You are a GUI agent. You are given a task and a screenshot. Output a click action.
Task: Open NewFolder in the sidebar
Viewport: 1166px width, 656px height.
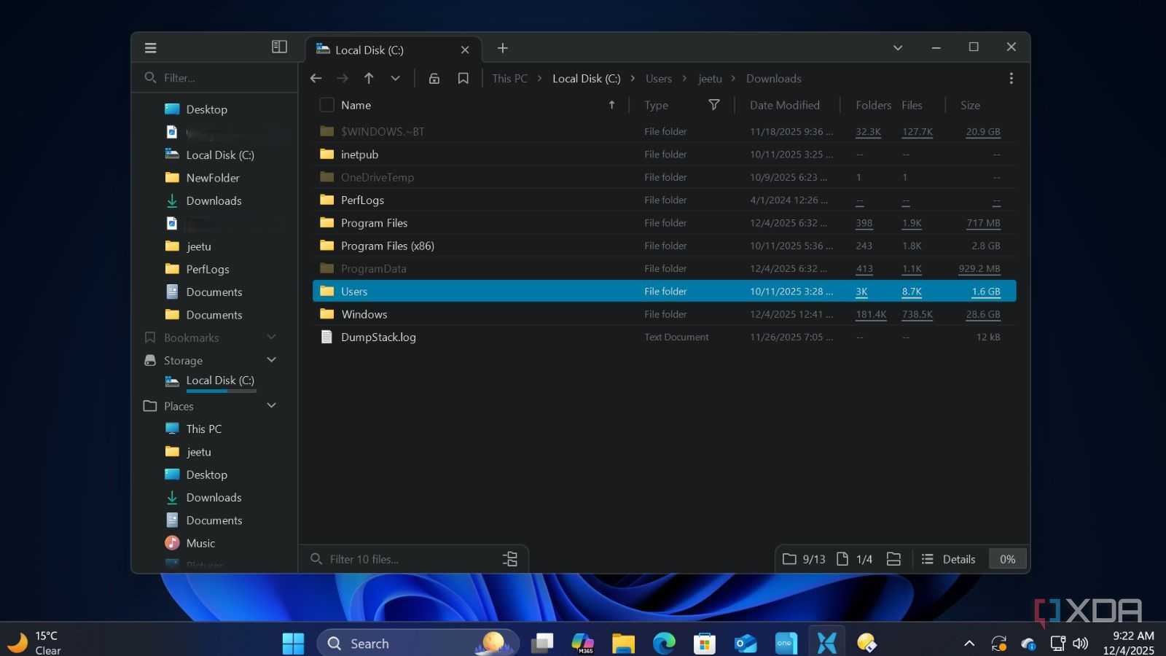tap(213, 178)
